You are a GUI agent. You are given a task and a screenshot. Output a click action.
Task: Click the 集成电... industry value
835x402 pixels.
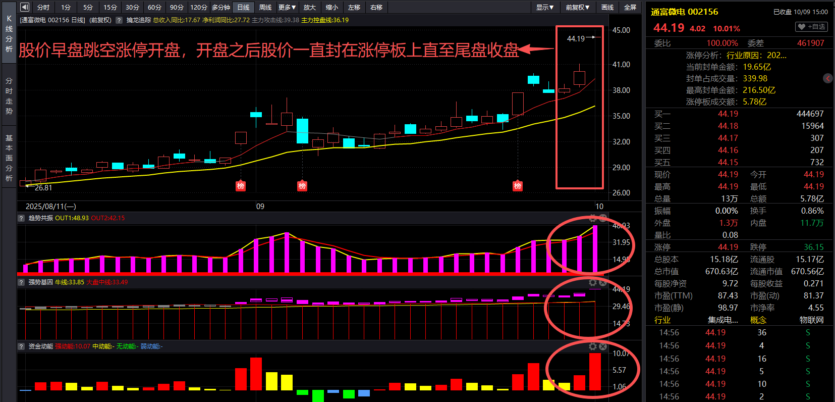[x=722, y=320]
